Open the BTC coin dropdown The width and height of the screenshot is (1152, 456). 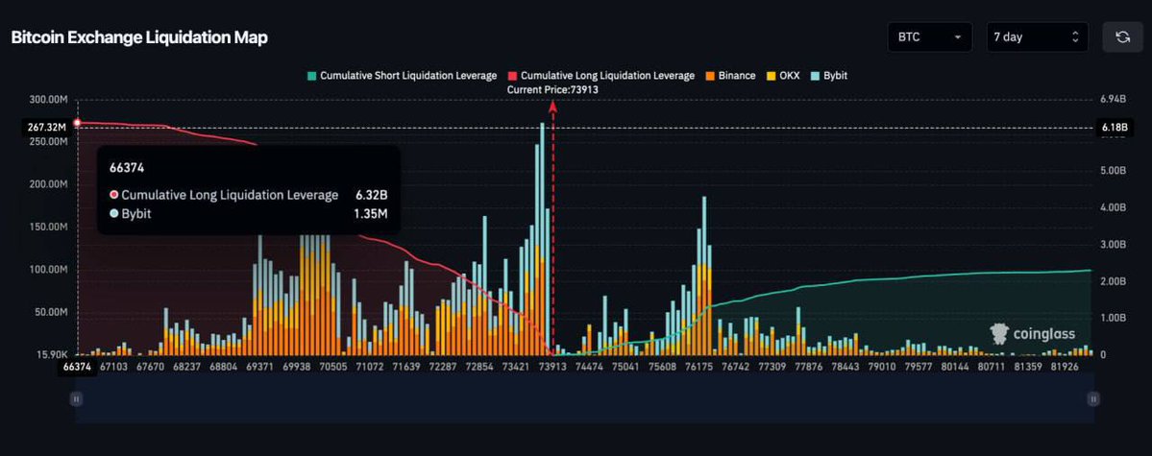tap(929, 37)
